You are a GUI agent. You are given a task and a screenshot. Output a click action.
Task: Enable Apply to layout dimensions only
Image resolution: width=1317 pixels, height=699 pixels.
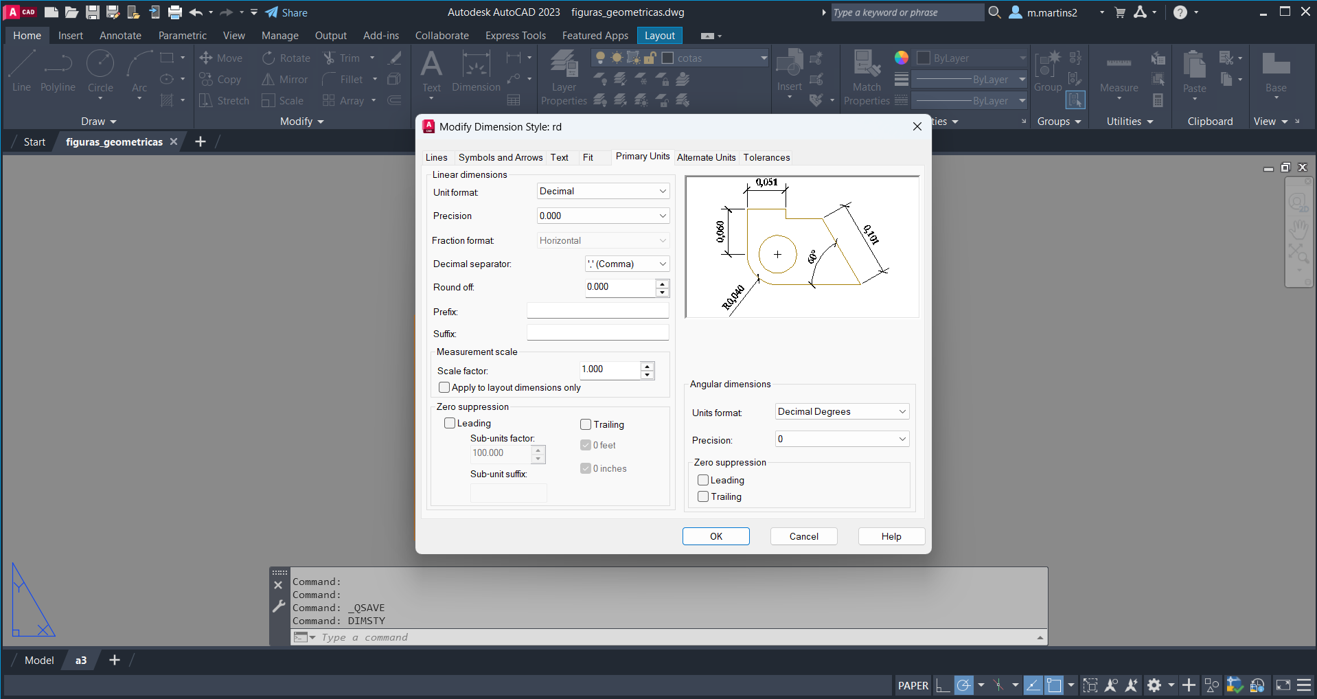[444, 388]
